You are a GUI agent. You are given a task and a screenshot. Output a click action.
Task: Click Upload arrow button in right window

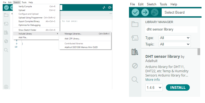coord(145,12)
